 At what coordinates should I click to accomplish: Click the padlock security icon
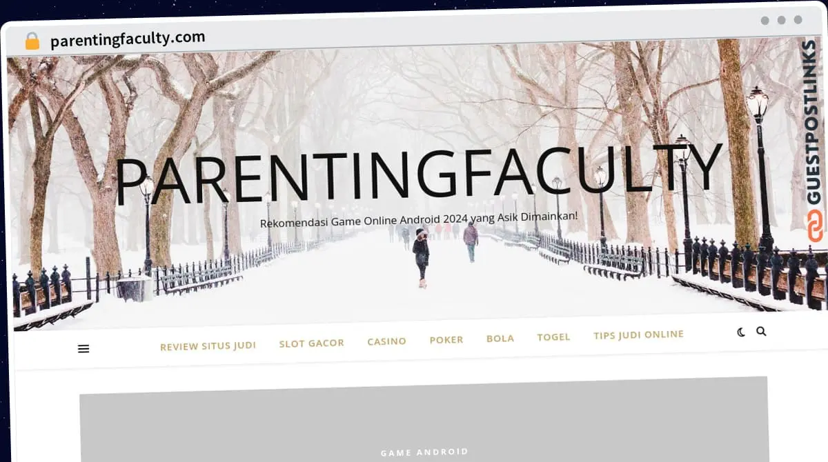(32, 41)
